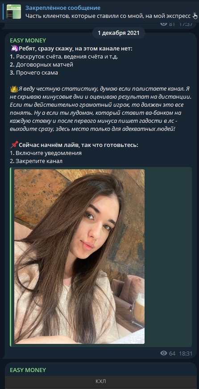
Task: Click the 'Закреплённое сообщение' header title
Action: point(63,8)
